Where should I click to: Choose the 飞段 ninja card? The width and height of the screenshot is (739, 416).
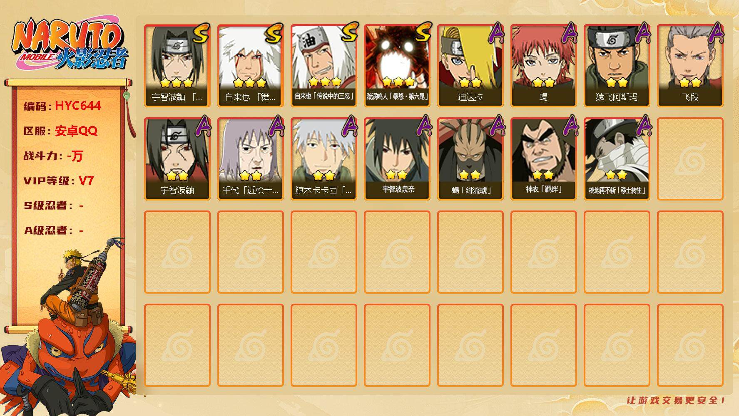pos(690,66)
